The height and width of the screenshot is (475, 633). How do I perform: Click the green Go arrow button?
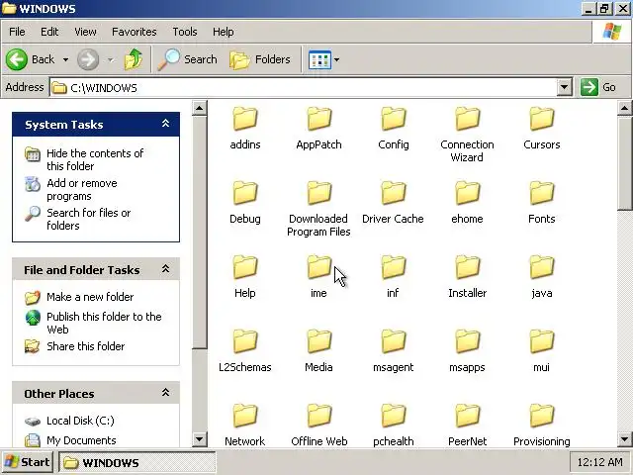pos(589,87)
